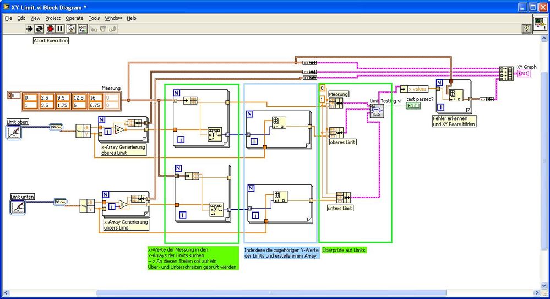Screen dimensions: 550x299
Task: Click the array cell containing 3.5
Action: [46, 105]
